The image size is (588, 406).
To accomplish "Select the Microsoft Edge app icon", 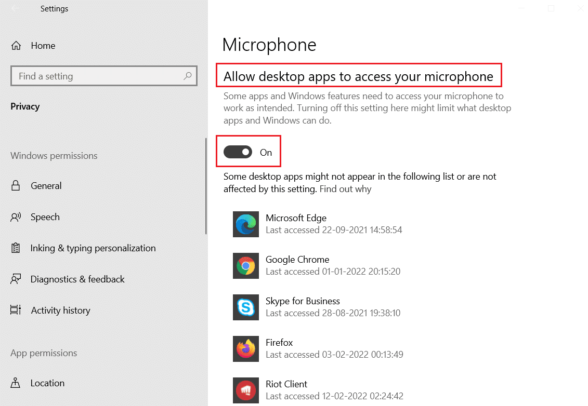I will click(x=245, y=224).
